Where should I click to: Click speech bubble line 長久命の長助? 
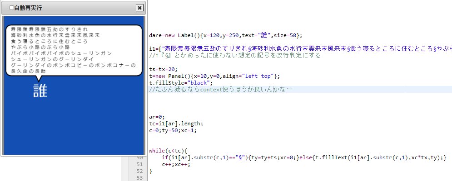coord(28,71)
